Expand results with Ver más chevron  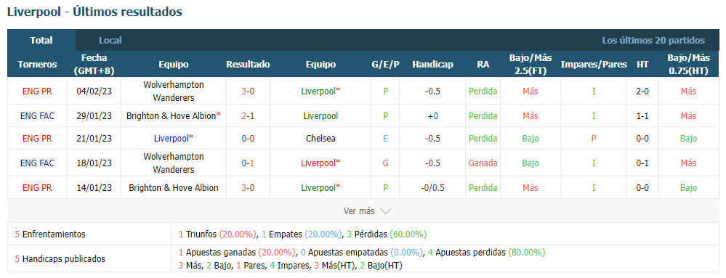tap(367, 211)
